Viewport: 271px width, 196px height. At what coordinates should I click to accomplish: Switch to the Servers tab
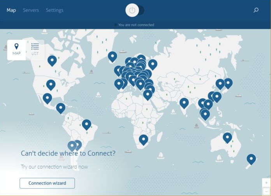[31, 10]
